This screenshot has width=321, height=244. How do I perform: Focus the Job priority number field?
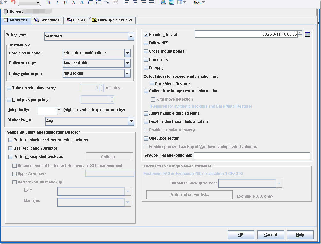coord(48,111)
